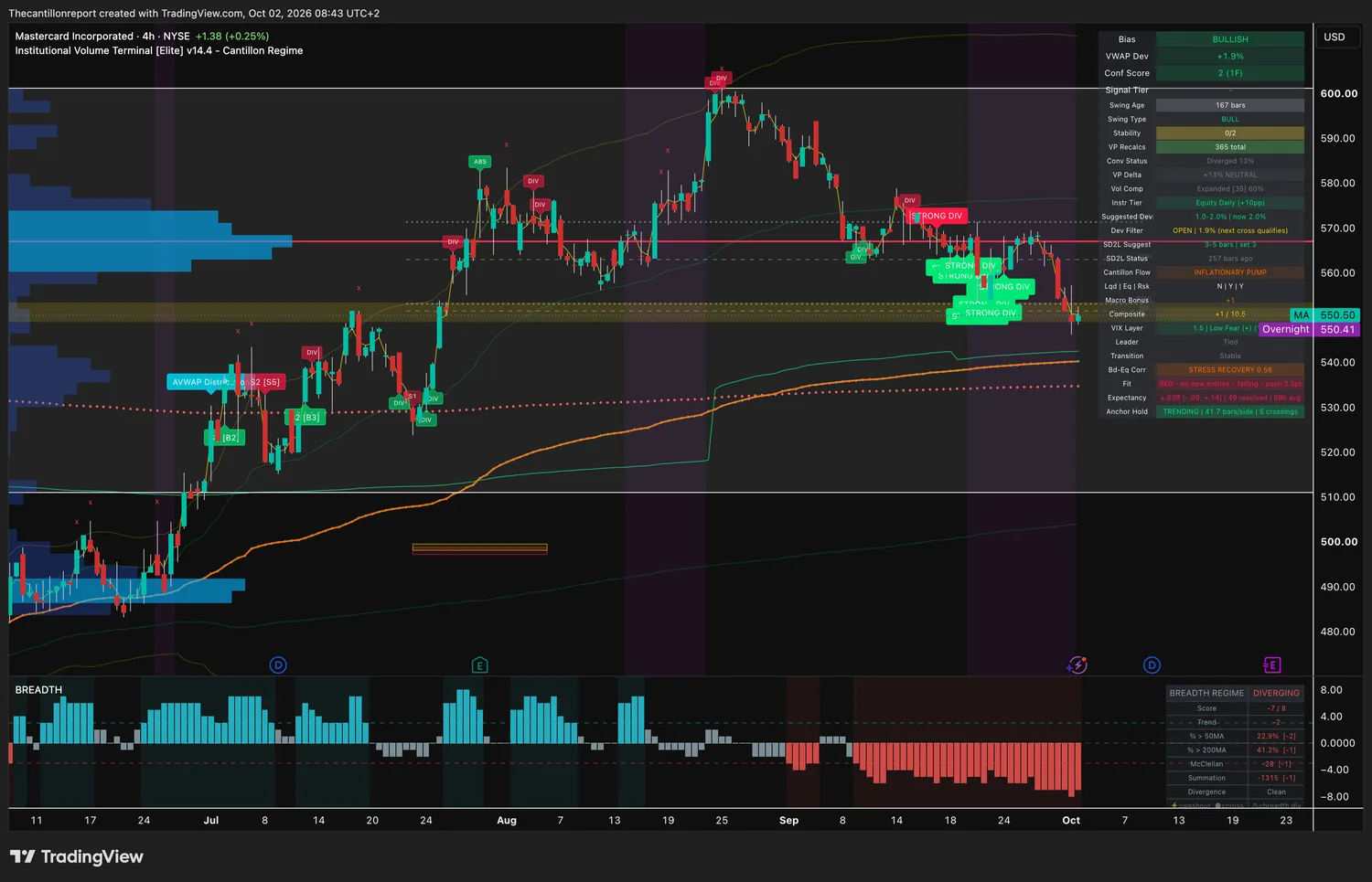
Task: Click the INFLATIONARY PUMP cell
Action: point(1230,272)
